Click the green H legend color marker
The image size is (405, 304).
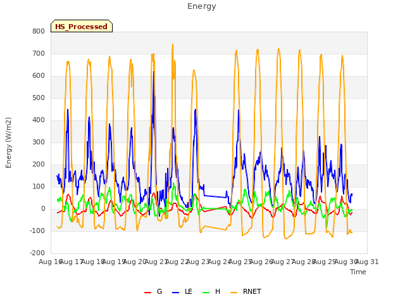[x=206, y=293]
